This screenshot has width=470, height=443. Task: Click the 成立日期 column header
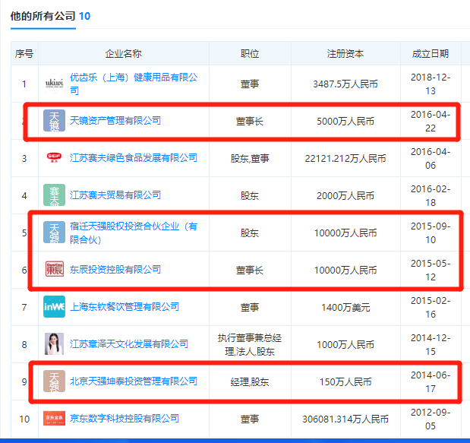pyautogui.click(x=431, y=54)
